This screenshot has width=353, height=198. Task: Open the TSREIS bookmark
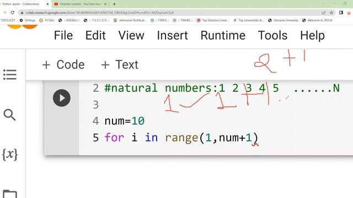coord(159,20)
